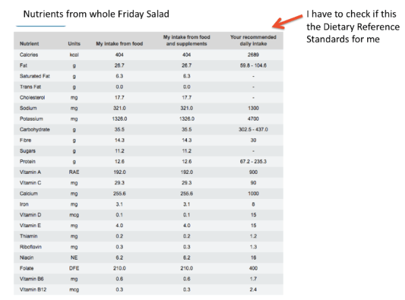The width and height of the screenshot is (405, 300).
Task: Click the Vitamin B12 row label
Action: pos(32,289)
